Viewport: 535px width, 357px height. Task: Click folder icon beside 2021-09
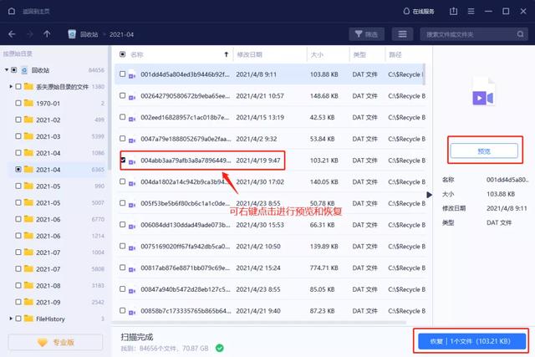[x=28, y=302]
